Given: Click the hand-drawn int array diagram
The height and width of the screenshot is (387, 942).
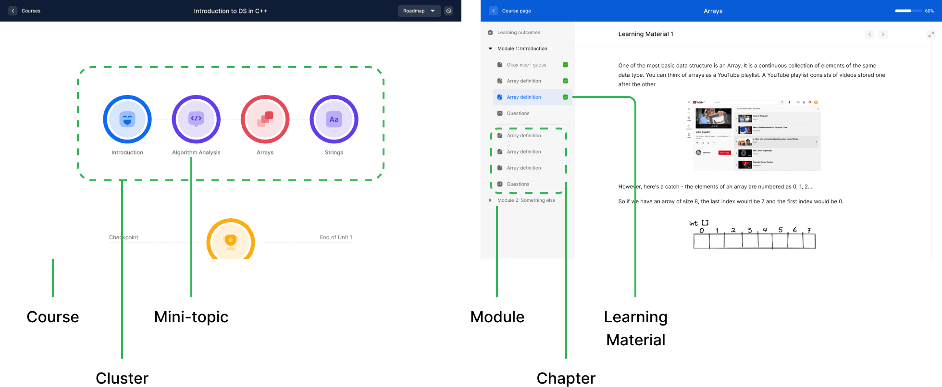Looking at the screenshot, I should click(x=753, y=234).
